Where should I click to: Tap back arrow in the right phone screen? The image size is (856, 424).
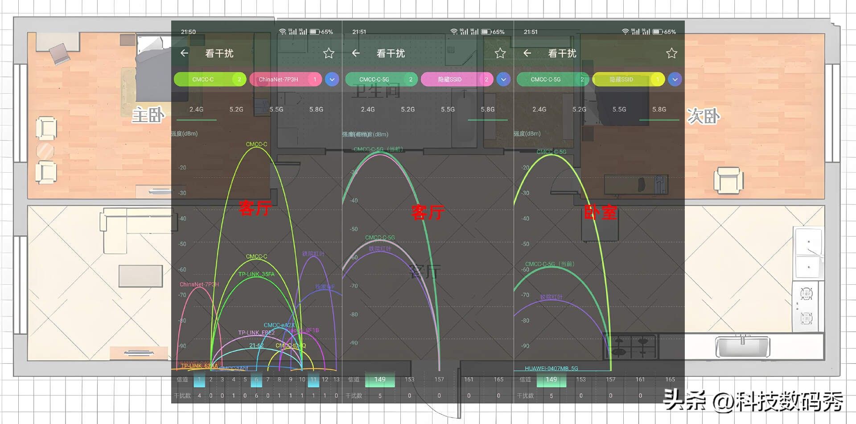(527, 53)
